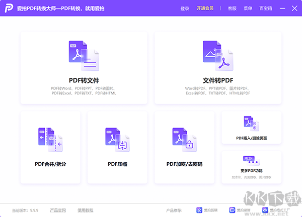Image resolution: width=302 pixels, height=217 pixels.
Task: Click the PDF压缩 compress icon
Action: tap(117, 140)
